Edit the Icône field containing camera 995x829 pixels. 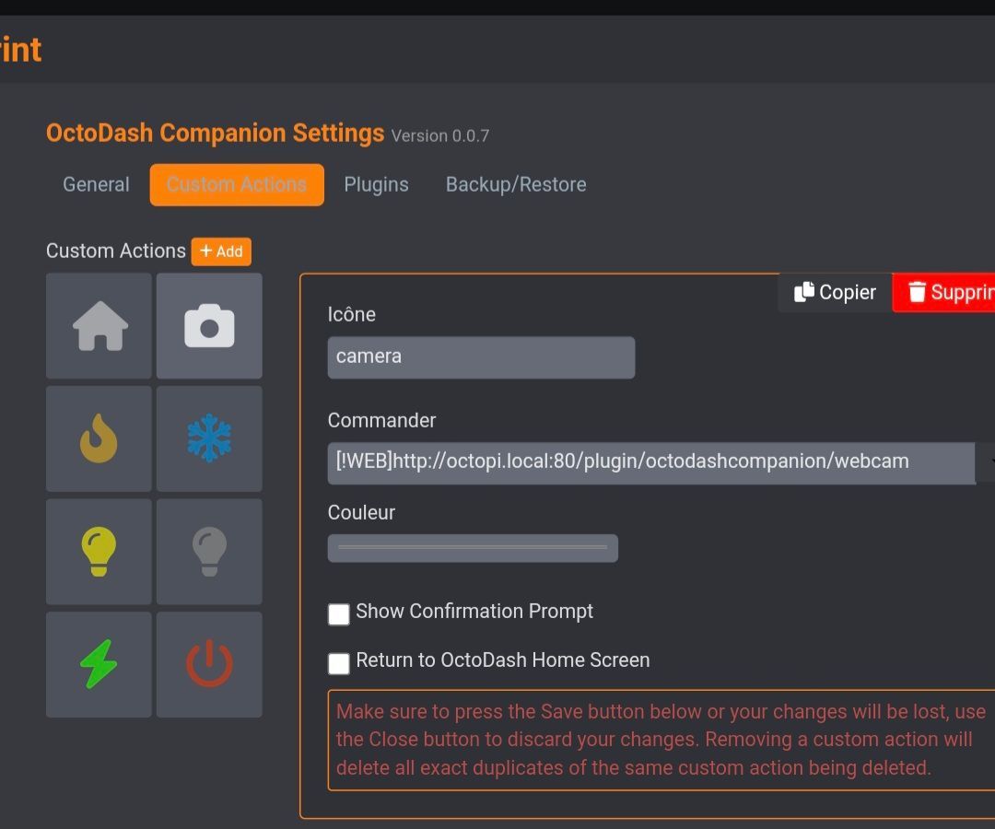click(481, 357)
